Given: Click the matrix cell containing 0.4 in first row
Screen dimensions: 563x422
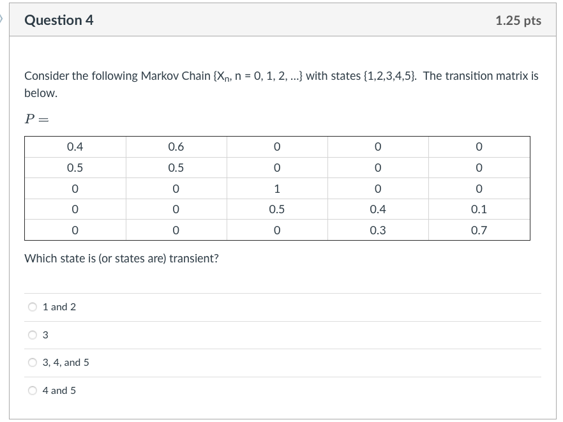Looking at the screenshot, I should 75,146.
